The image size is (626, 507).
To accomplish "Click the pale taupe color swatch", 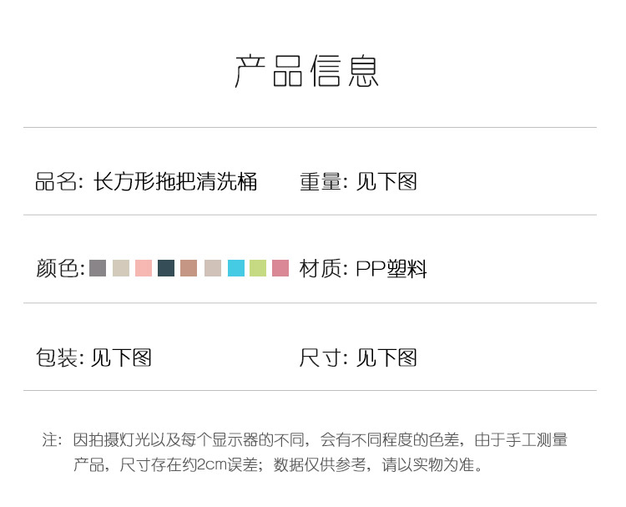I will coord(213,268).
